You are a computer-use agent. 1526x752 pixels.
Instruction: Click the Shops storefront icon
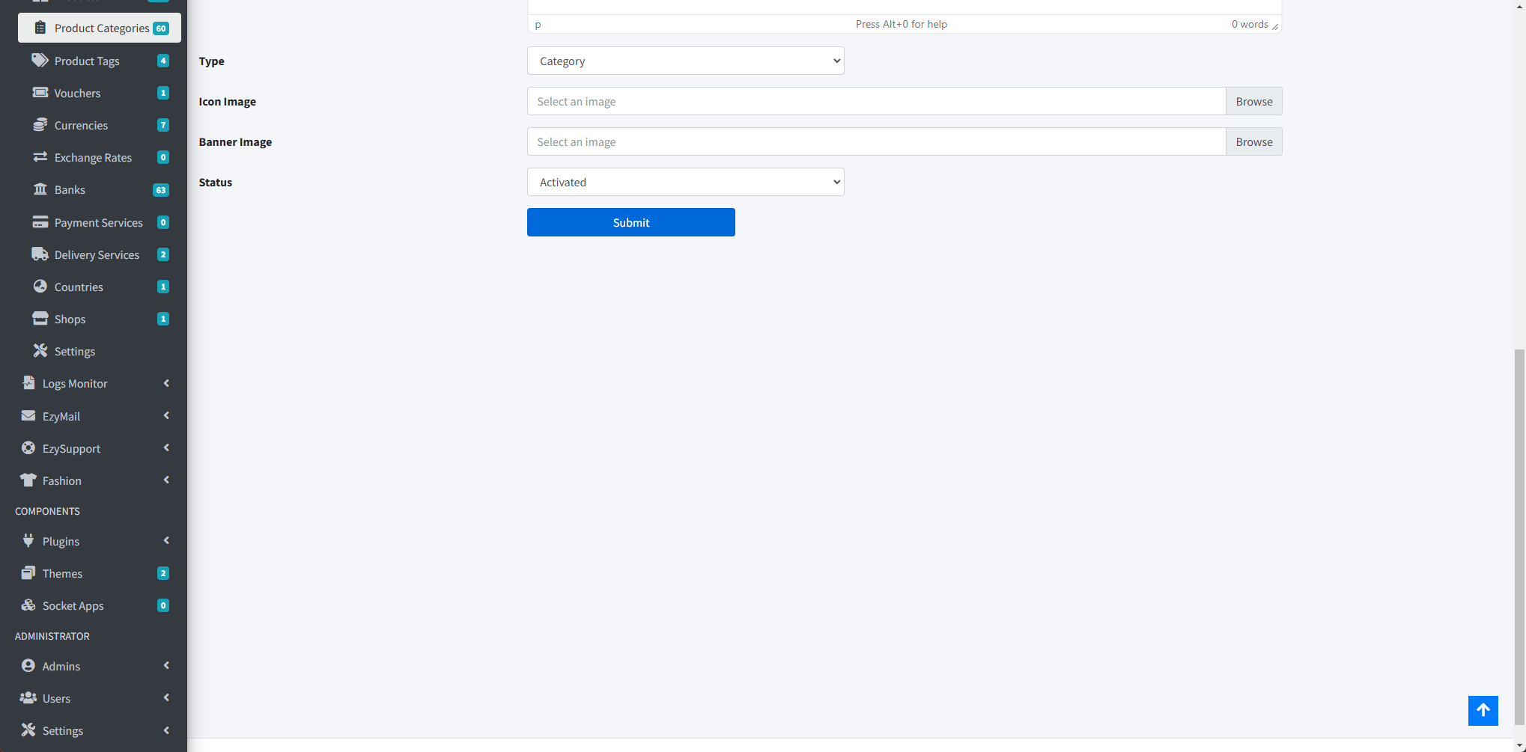point(40,319)
